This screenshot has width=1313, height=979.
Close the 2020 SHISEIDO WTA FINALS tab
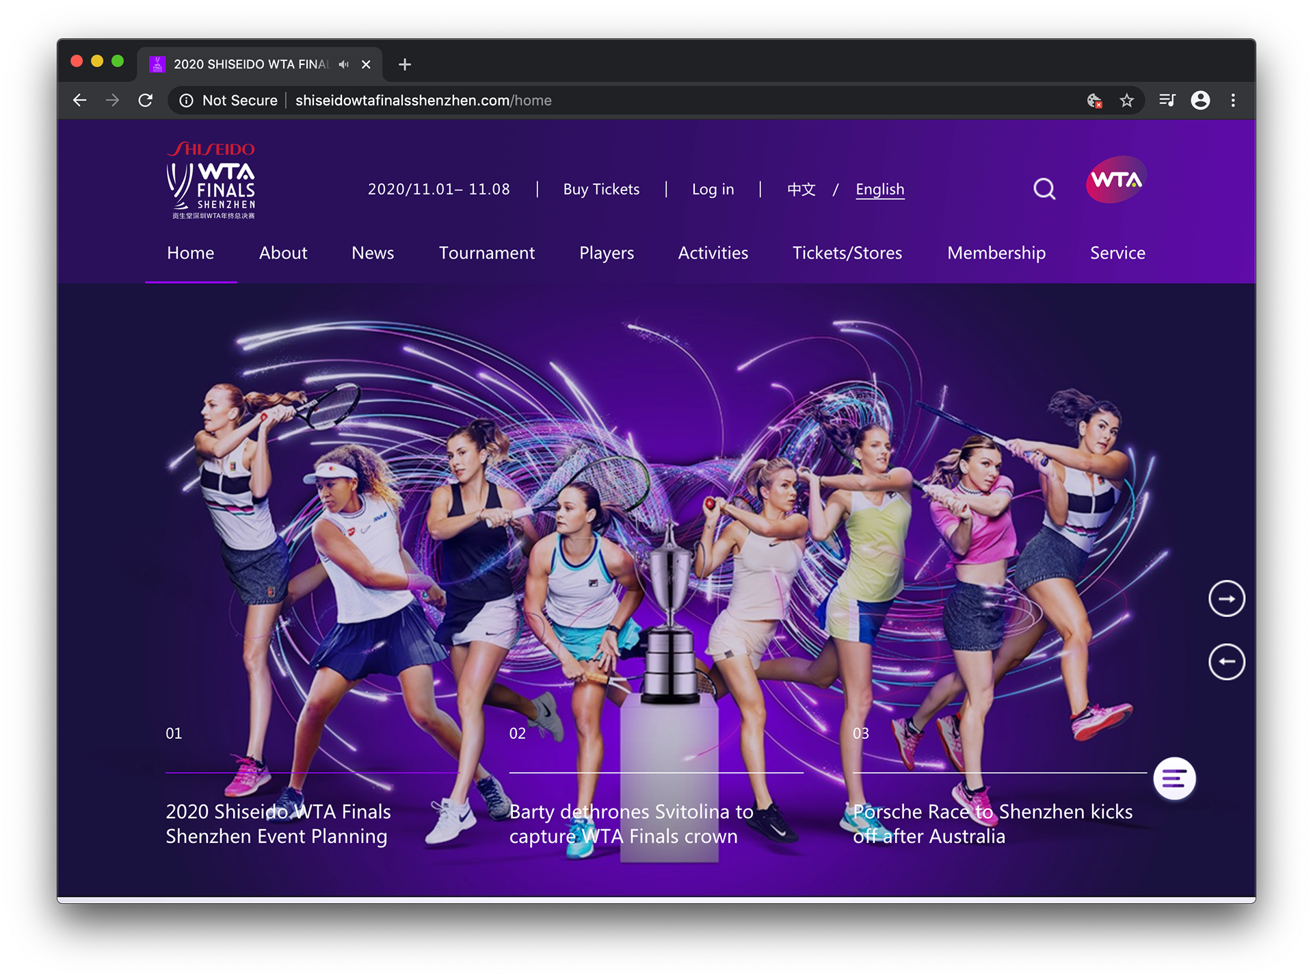(x=366, y=64)
